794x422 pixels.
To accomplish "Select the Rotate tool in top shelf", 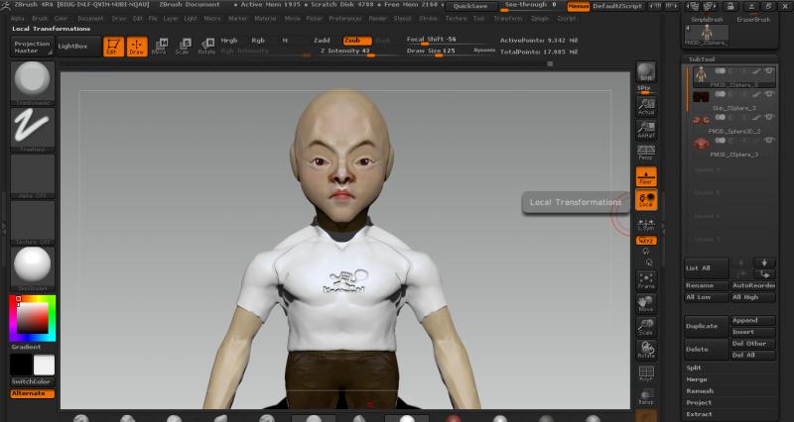I will pos(206,47).
